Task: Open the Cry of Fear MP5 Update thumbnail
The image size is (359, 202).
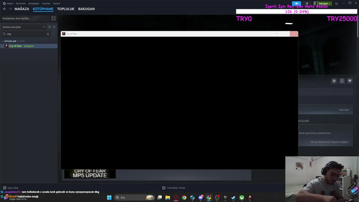Action: point(90,174)
